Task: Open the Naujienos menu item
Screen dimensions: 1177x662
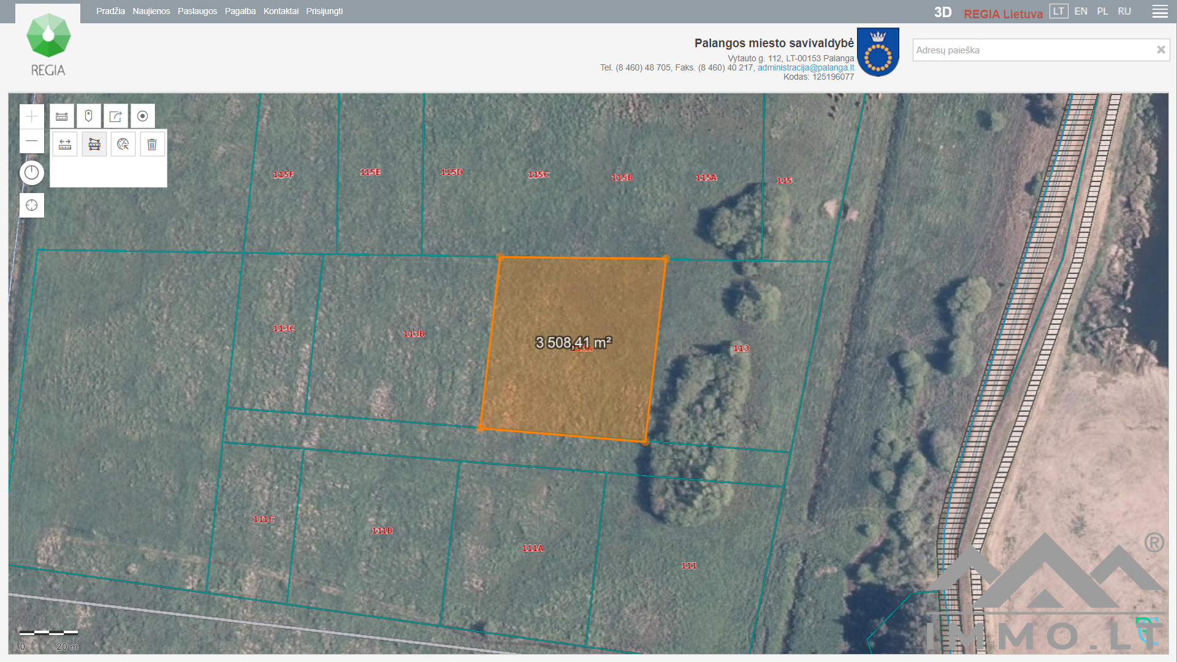Action: 151,12
